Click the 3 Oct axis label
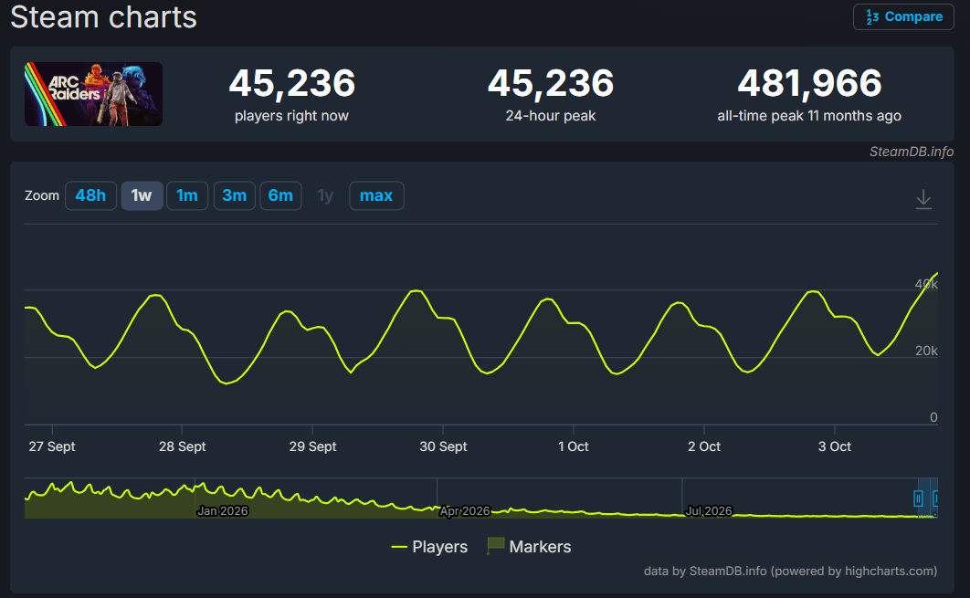 point(835,446)
